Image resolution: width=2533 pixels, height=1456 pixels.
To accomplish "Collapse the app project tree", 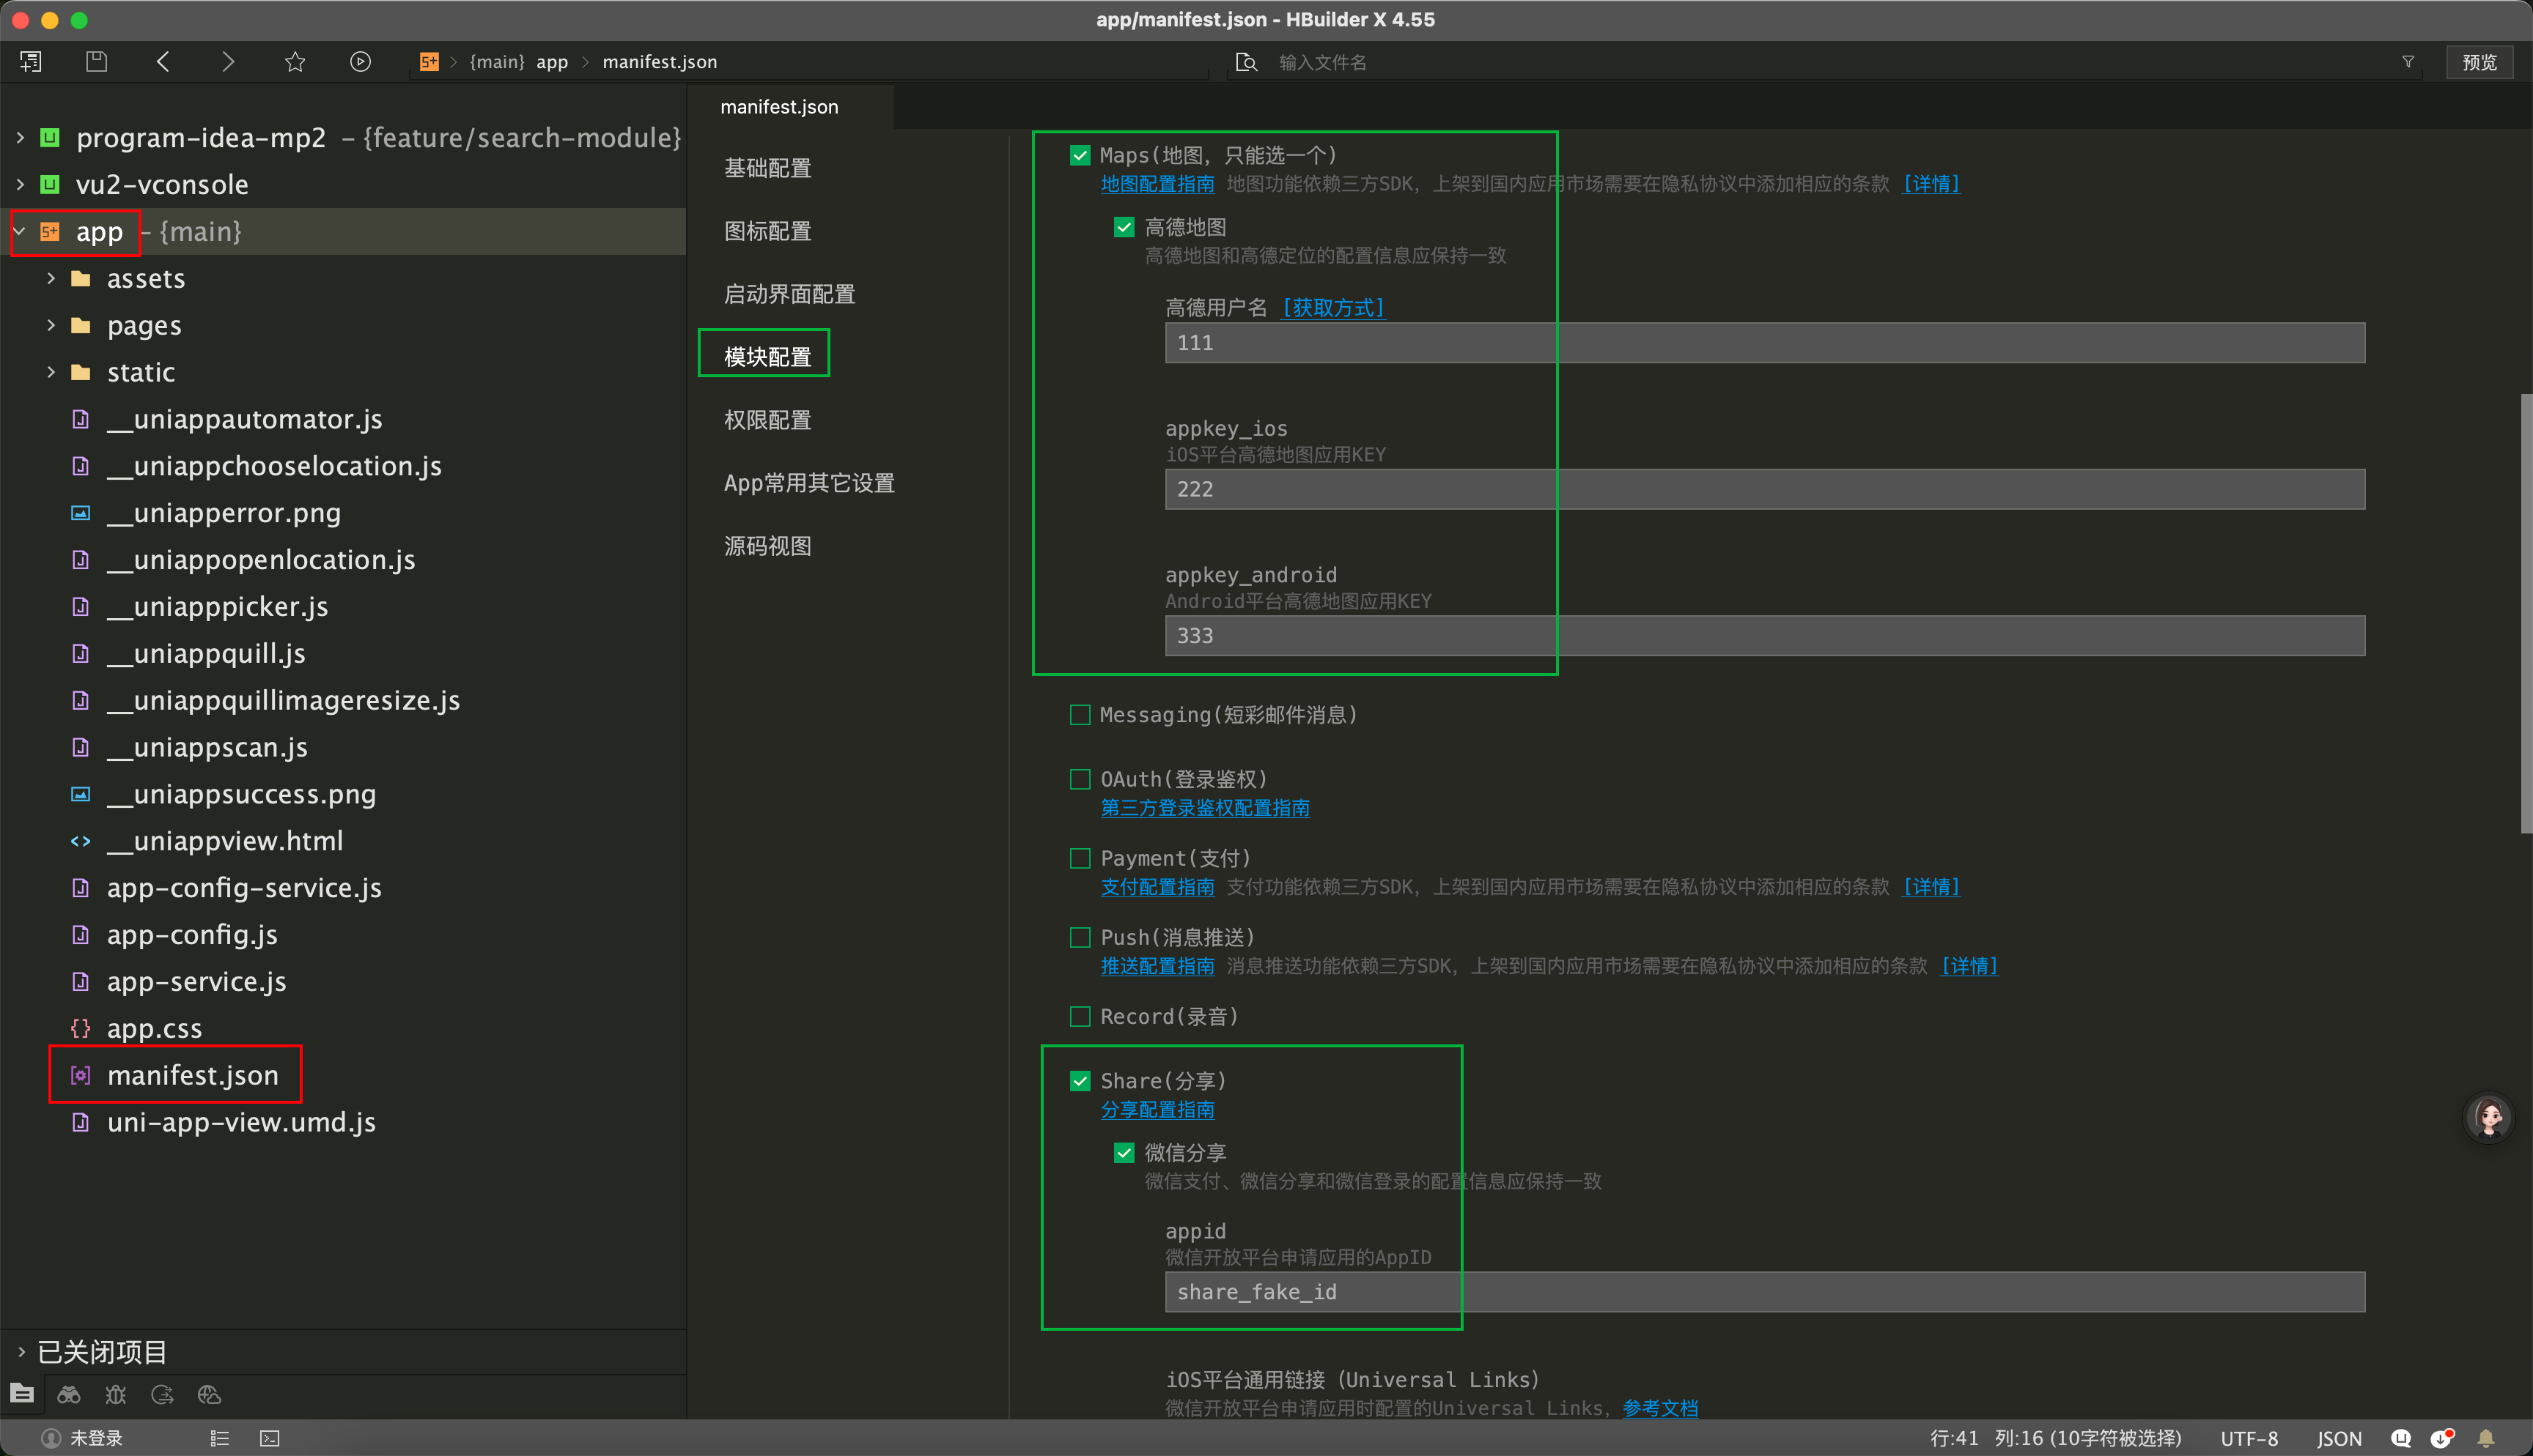I will click(19, 231).
